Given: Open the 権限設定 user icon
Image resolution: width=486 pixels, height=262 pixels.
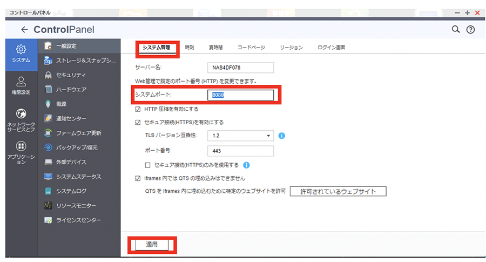Looking at the screenshot, I should (21, 82).
